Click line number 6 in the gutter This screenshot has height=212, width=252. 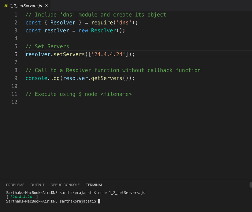[x=16, y=54]
